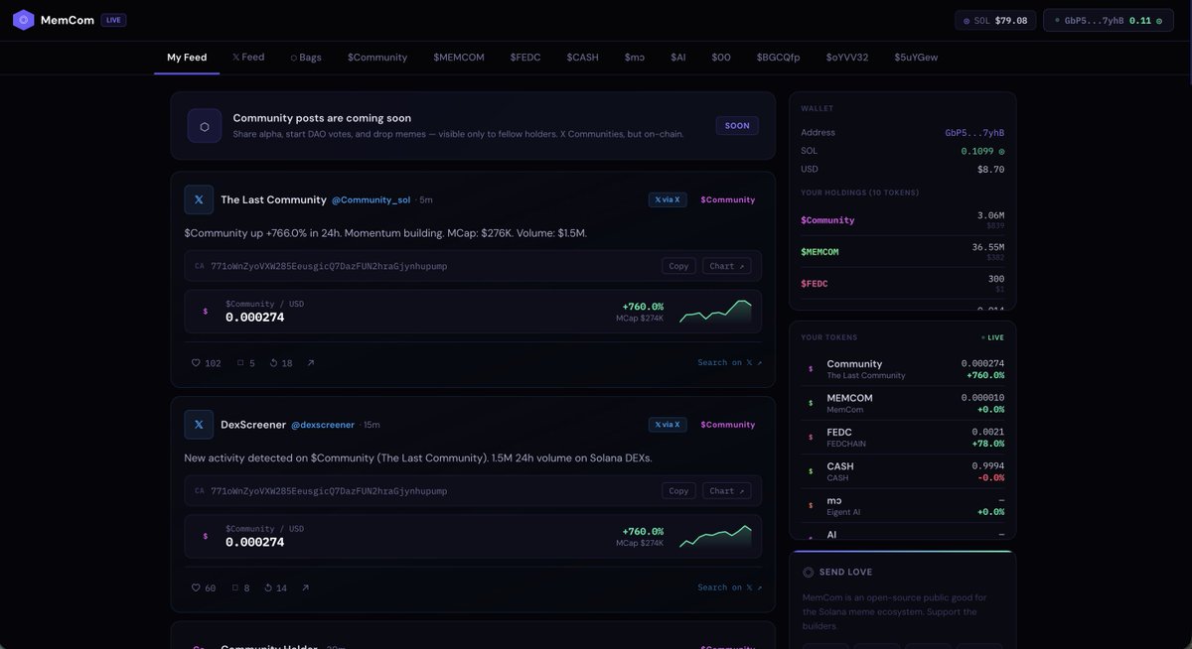This screenshot has height=649, width=1192.
Task: Repost The Last Community post (18 reposts)
Action: (279, 363)
